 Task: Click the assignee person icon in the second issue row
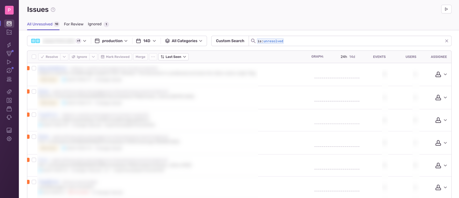tap(438, 97)
